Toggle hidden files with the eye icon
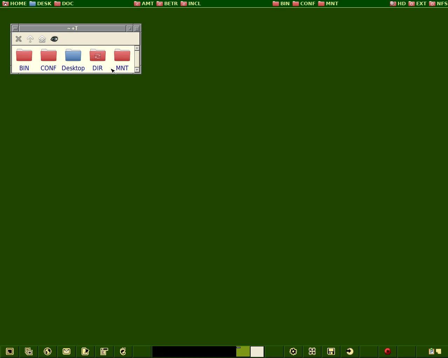448x358 pixels. tap(54, 39)
